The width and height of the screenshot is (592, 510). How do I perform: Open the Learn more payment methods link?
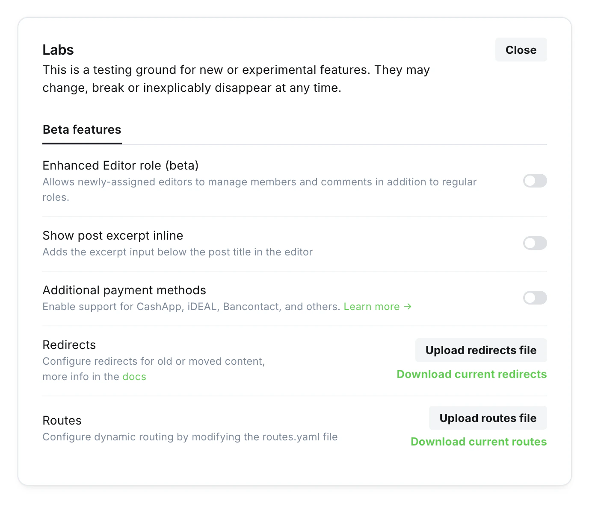371,307
